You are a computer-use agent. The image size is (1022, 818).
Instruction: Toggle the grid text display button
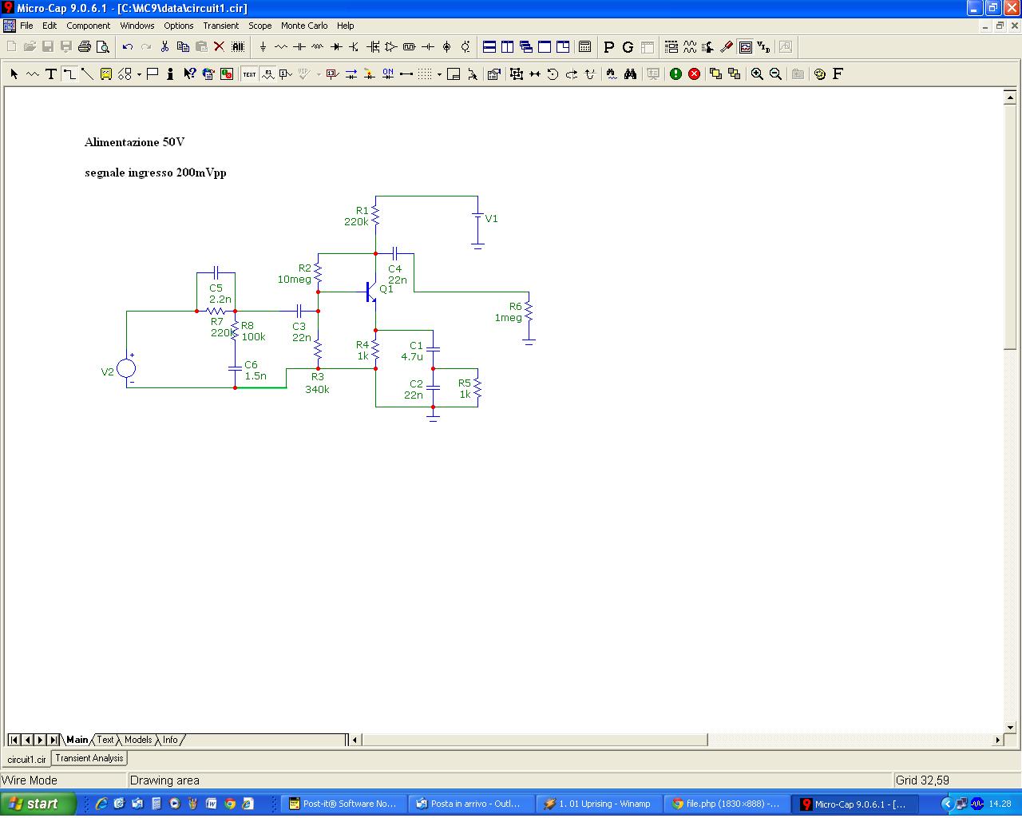249,74
